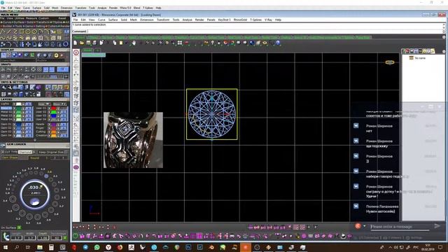Viewport: 448px width, 252px height.
Task: Click the Round gem shape button
Action: [34, 157]
